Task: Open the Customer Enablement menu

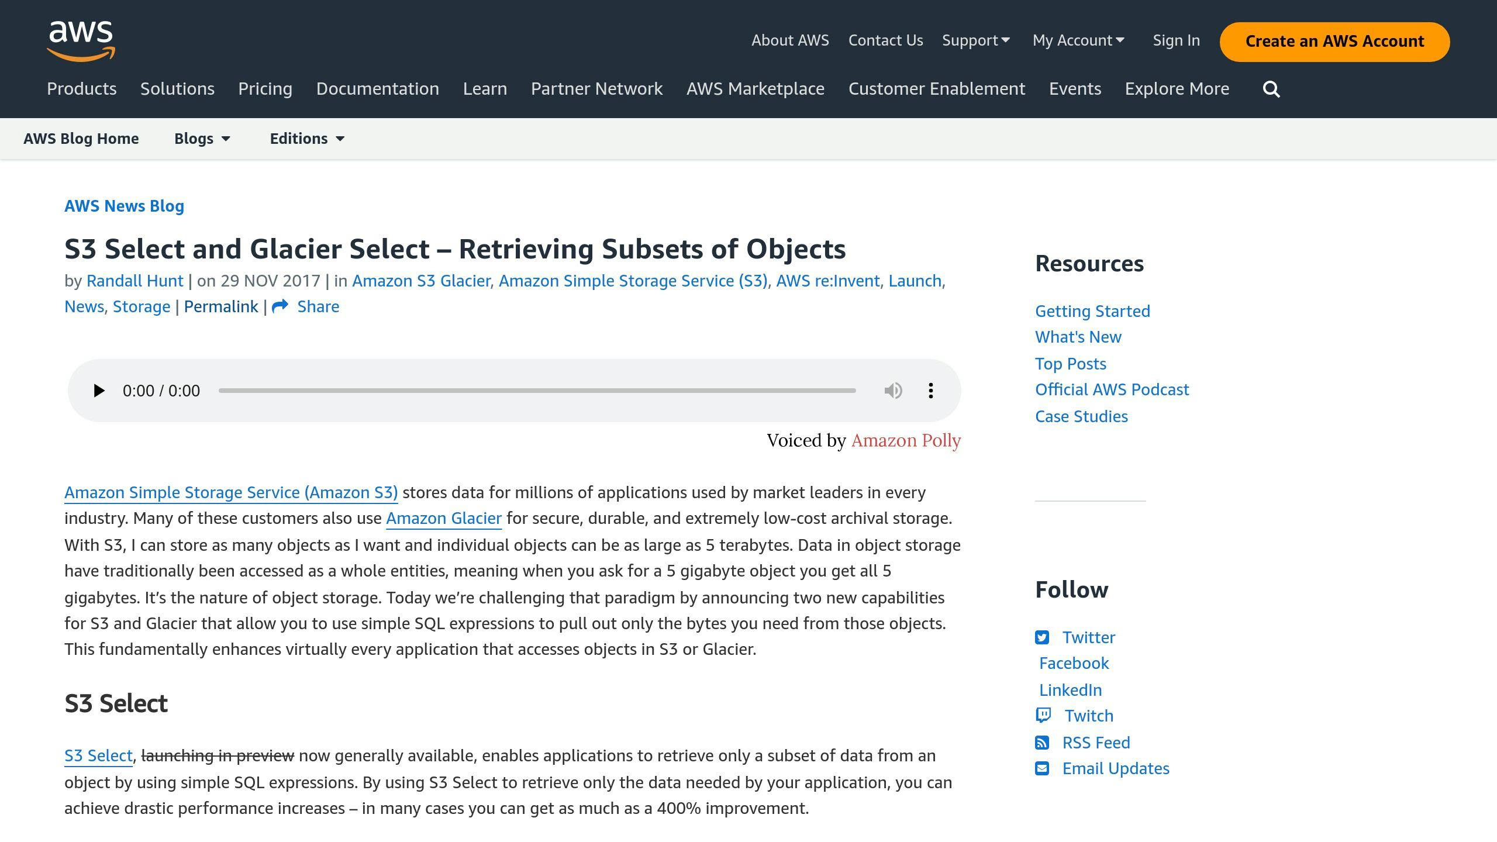Action: point(937,89)
